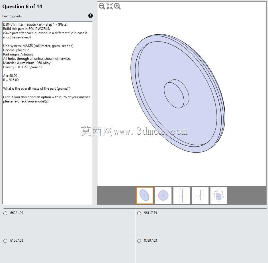Screen dimensions: 268x263
Task: Select the answer option 66021.09
Action: pos(5,213)
